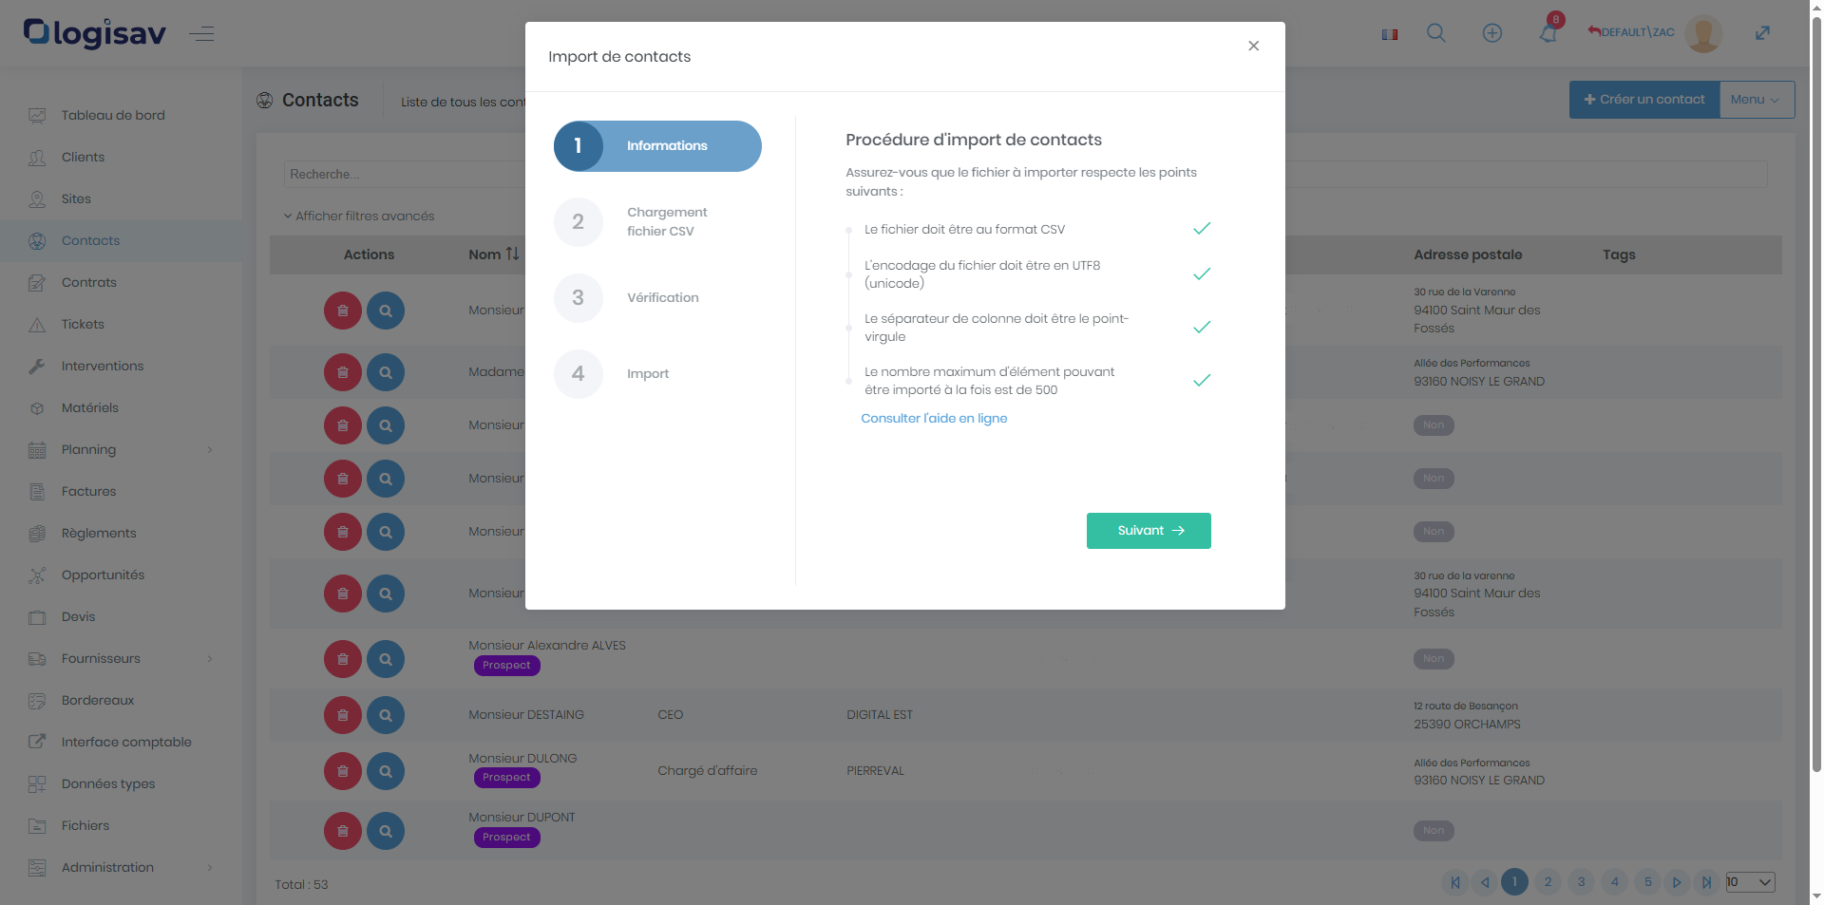View Monsieur DUPONT with blue magnifier icon

pos(386,831)
